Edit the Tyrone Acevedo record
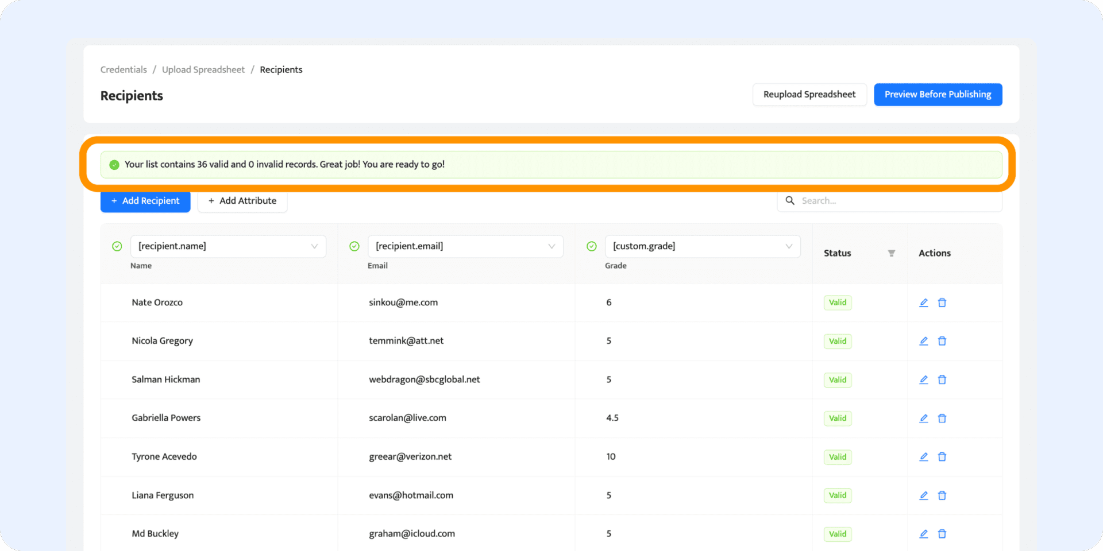This screenshot has width=1103, height=551. tap(923, 457)
